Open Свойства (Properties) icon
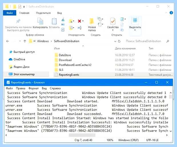The height and width of the screenshot is (147, 177). click(113, 21)
